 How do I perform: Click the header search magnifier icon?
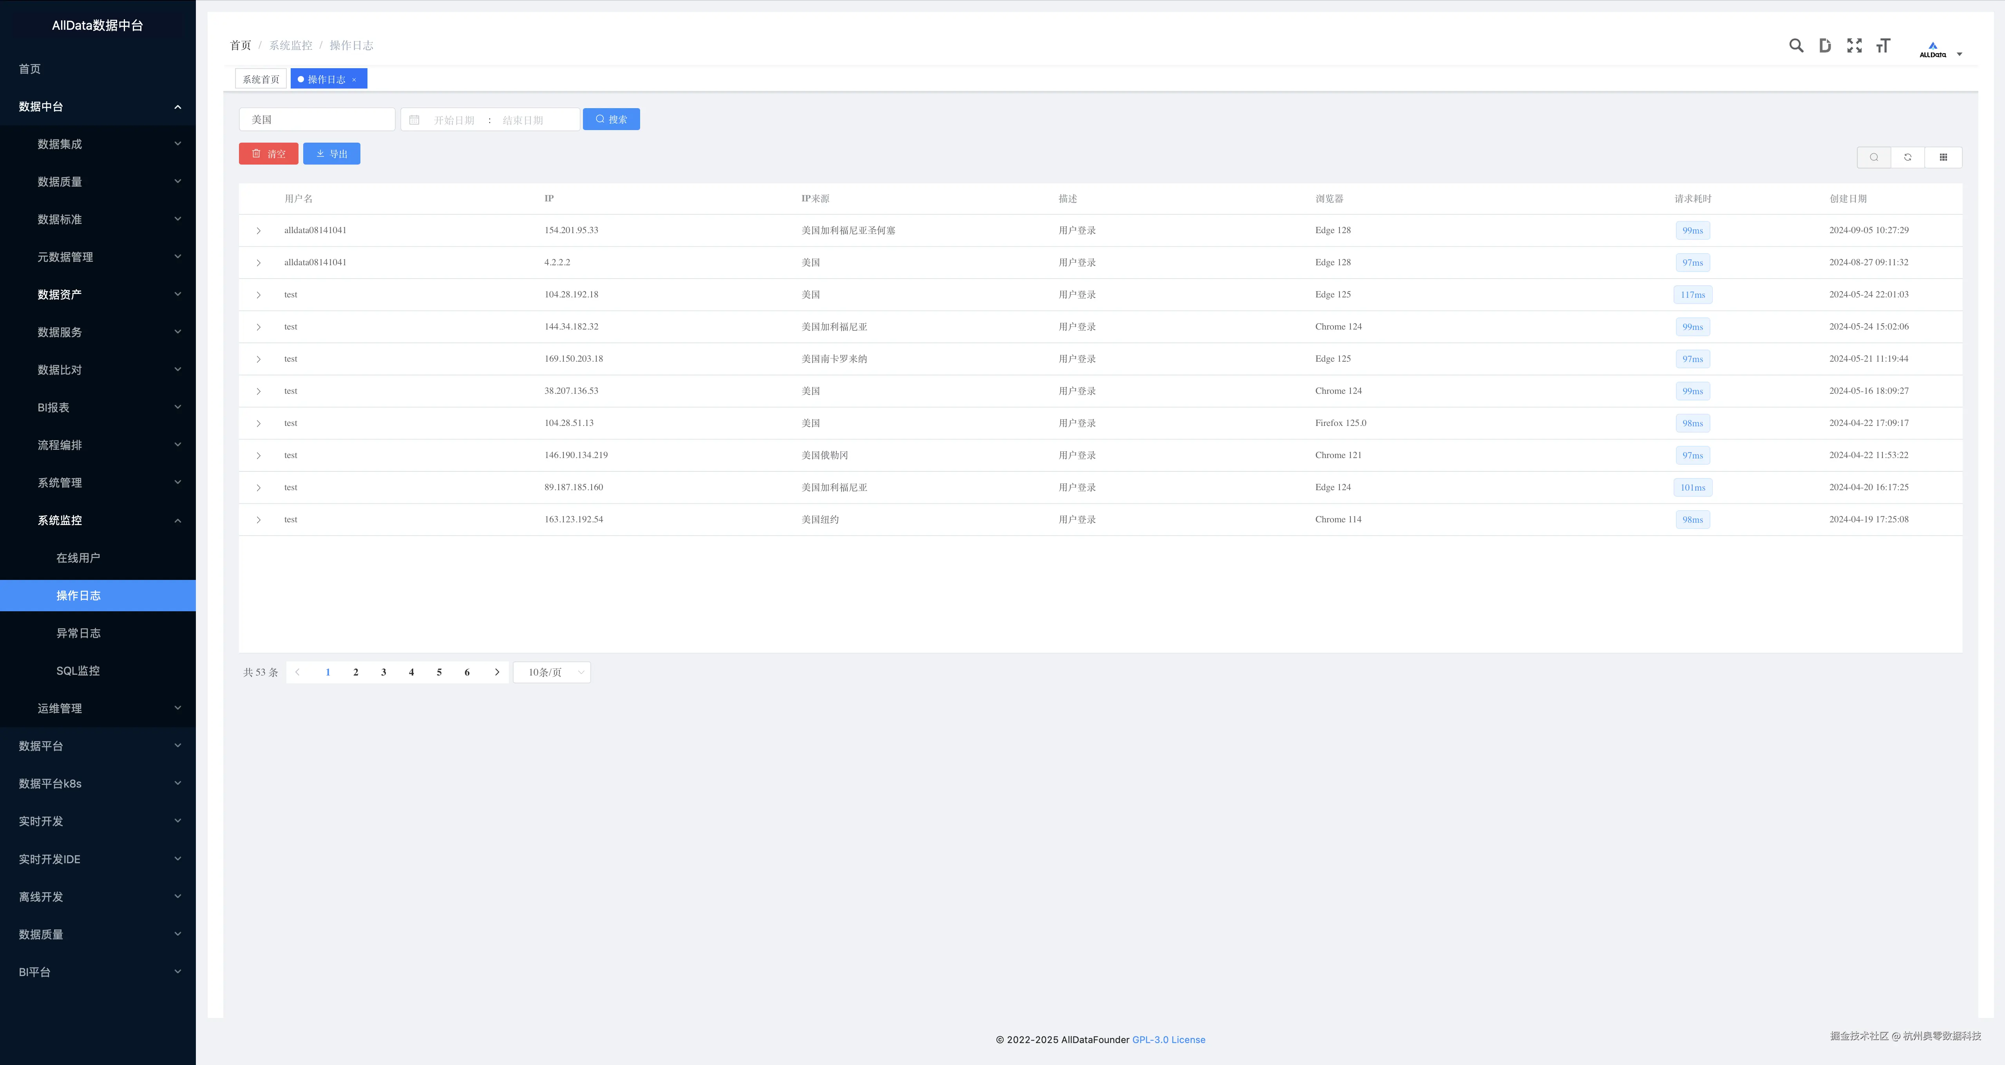pyautogui.click(x=1796, y=46)
